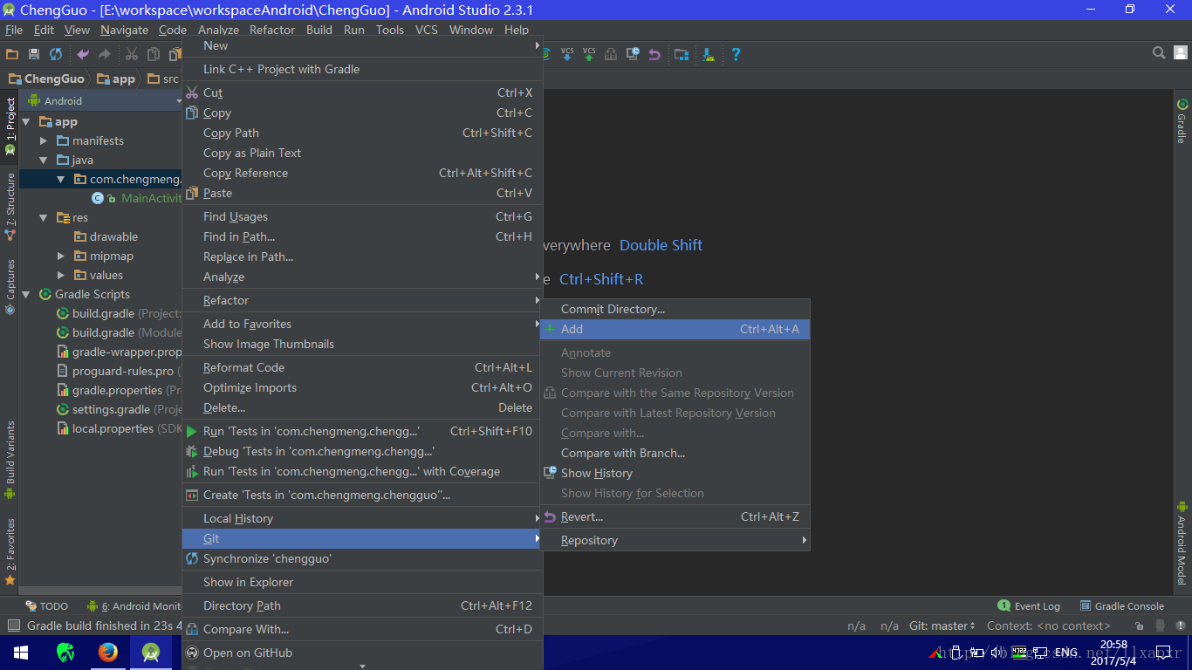Click the Search Everywhere magnifier icon
1192x670 pixels.
[x=1159, y=53]
